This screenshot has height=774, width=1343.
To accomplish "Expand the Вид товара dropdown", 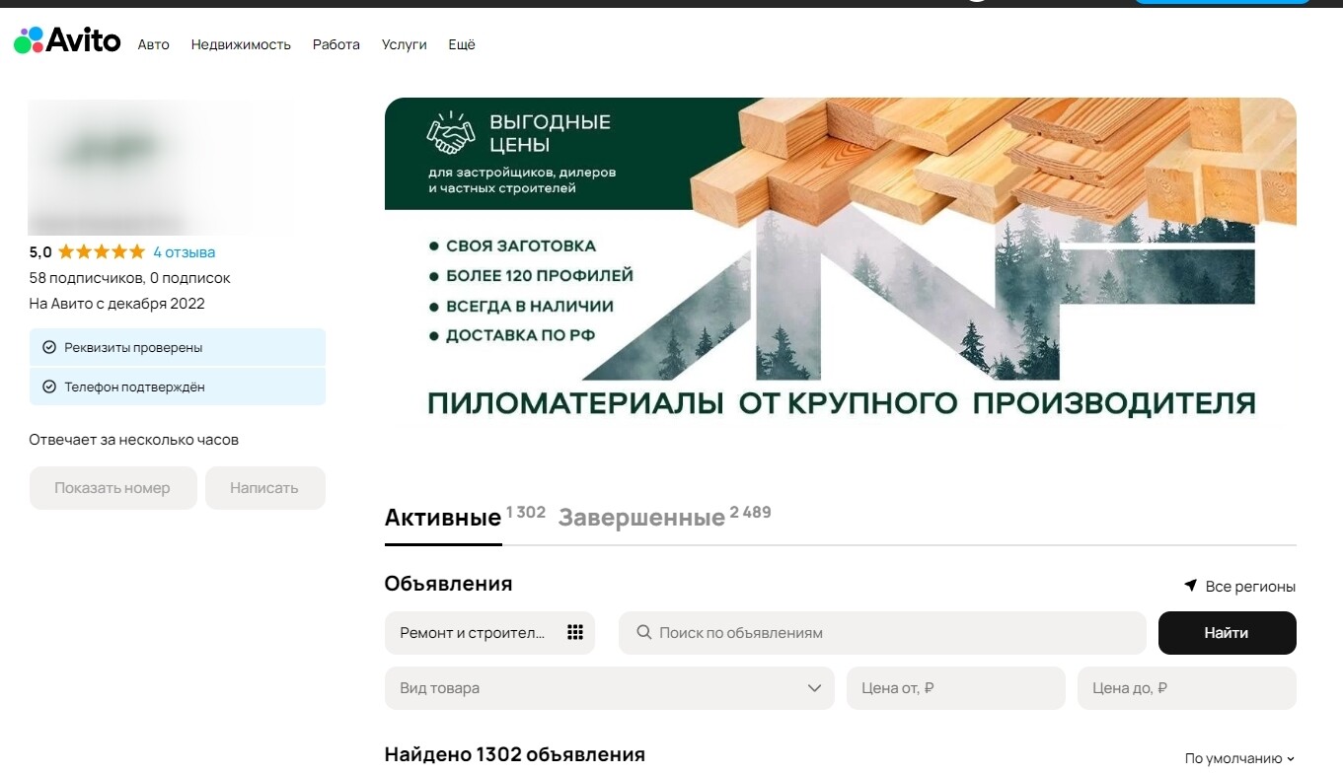I will click(609, 688).
